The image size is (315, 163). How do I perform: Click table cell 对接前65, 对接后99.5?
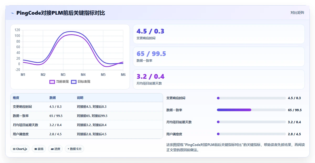(x=92, y=116)
